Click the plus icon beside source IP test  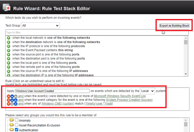(9, 71)
